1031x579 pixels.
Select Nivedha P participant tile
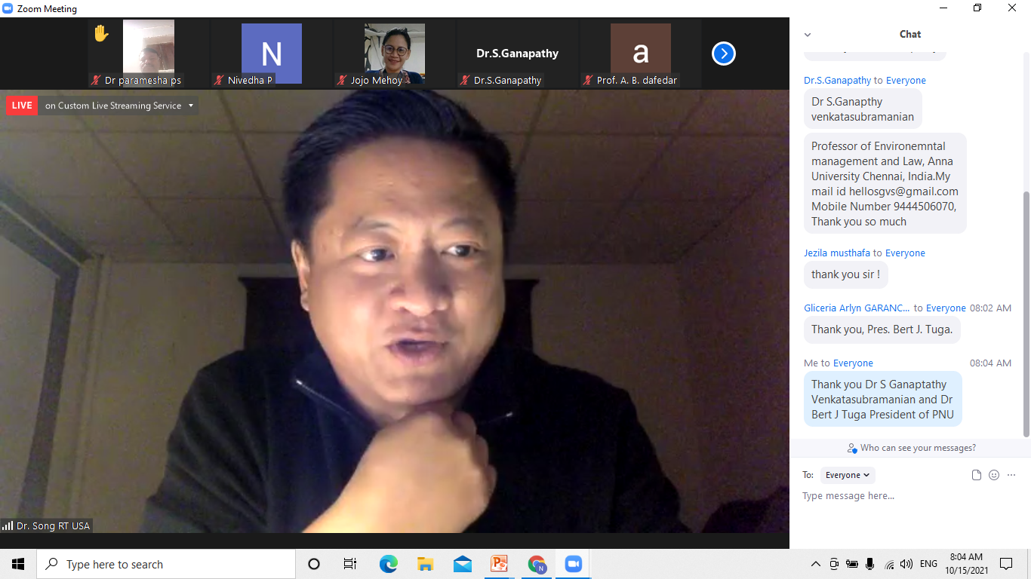click(272, 54)
